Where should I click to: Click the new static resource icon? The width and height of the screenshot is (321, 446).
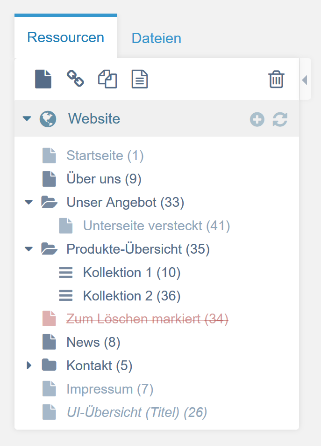(x=139, y=79)
